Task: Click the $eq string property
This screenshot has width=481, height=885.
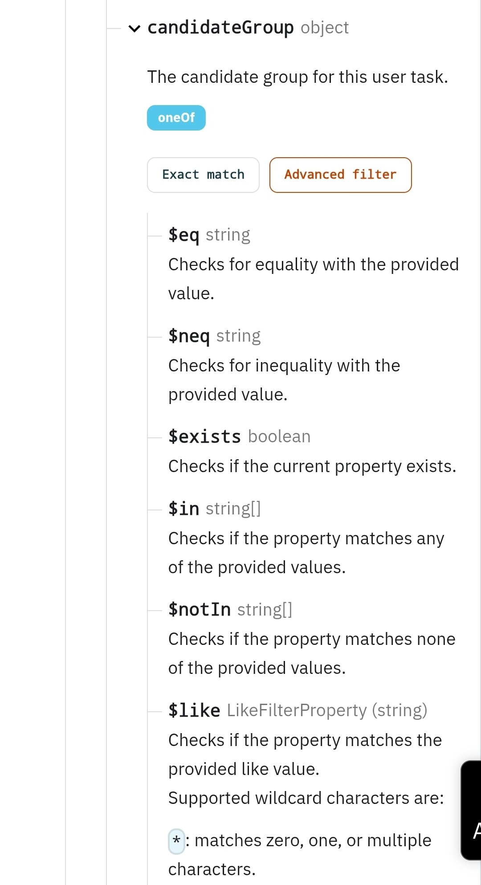Action: 209,235
